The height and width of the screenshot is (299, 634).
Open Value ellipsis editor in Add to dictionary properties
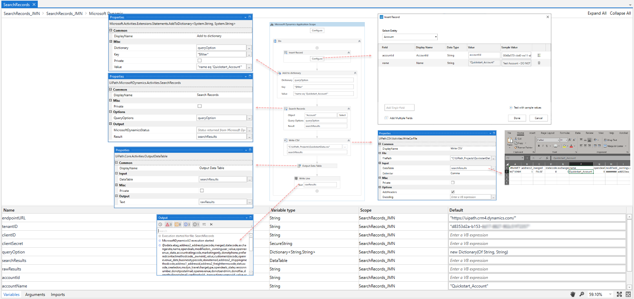(x=249, y=67)
